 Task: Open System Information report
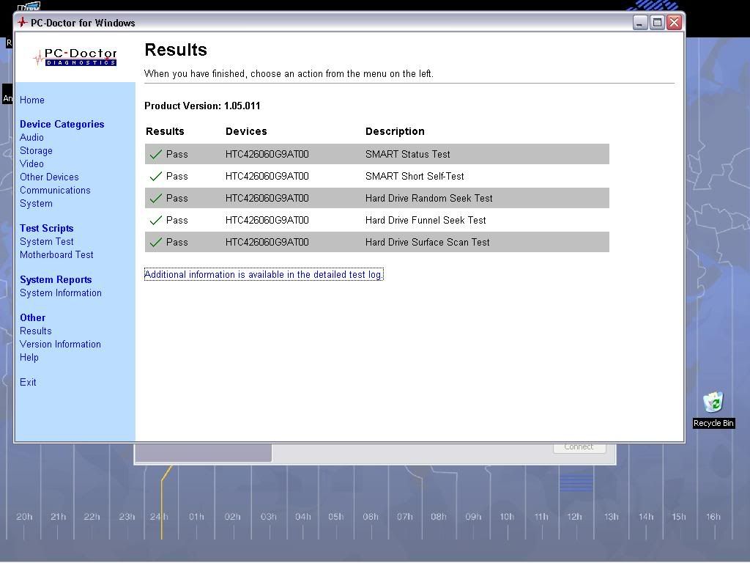61,293
